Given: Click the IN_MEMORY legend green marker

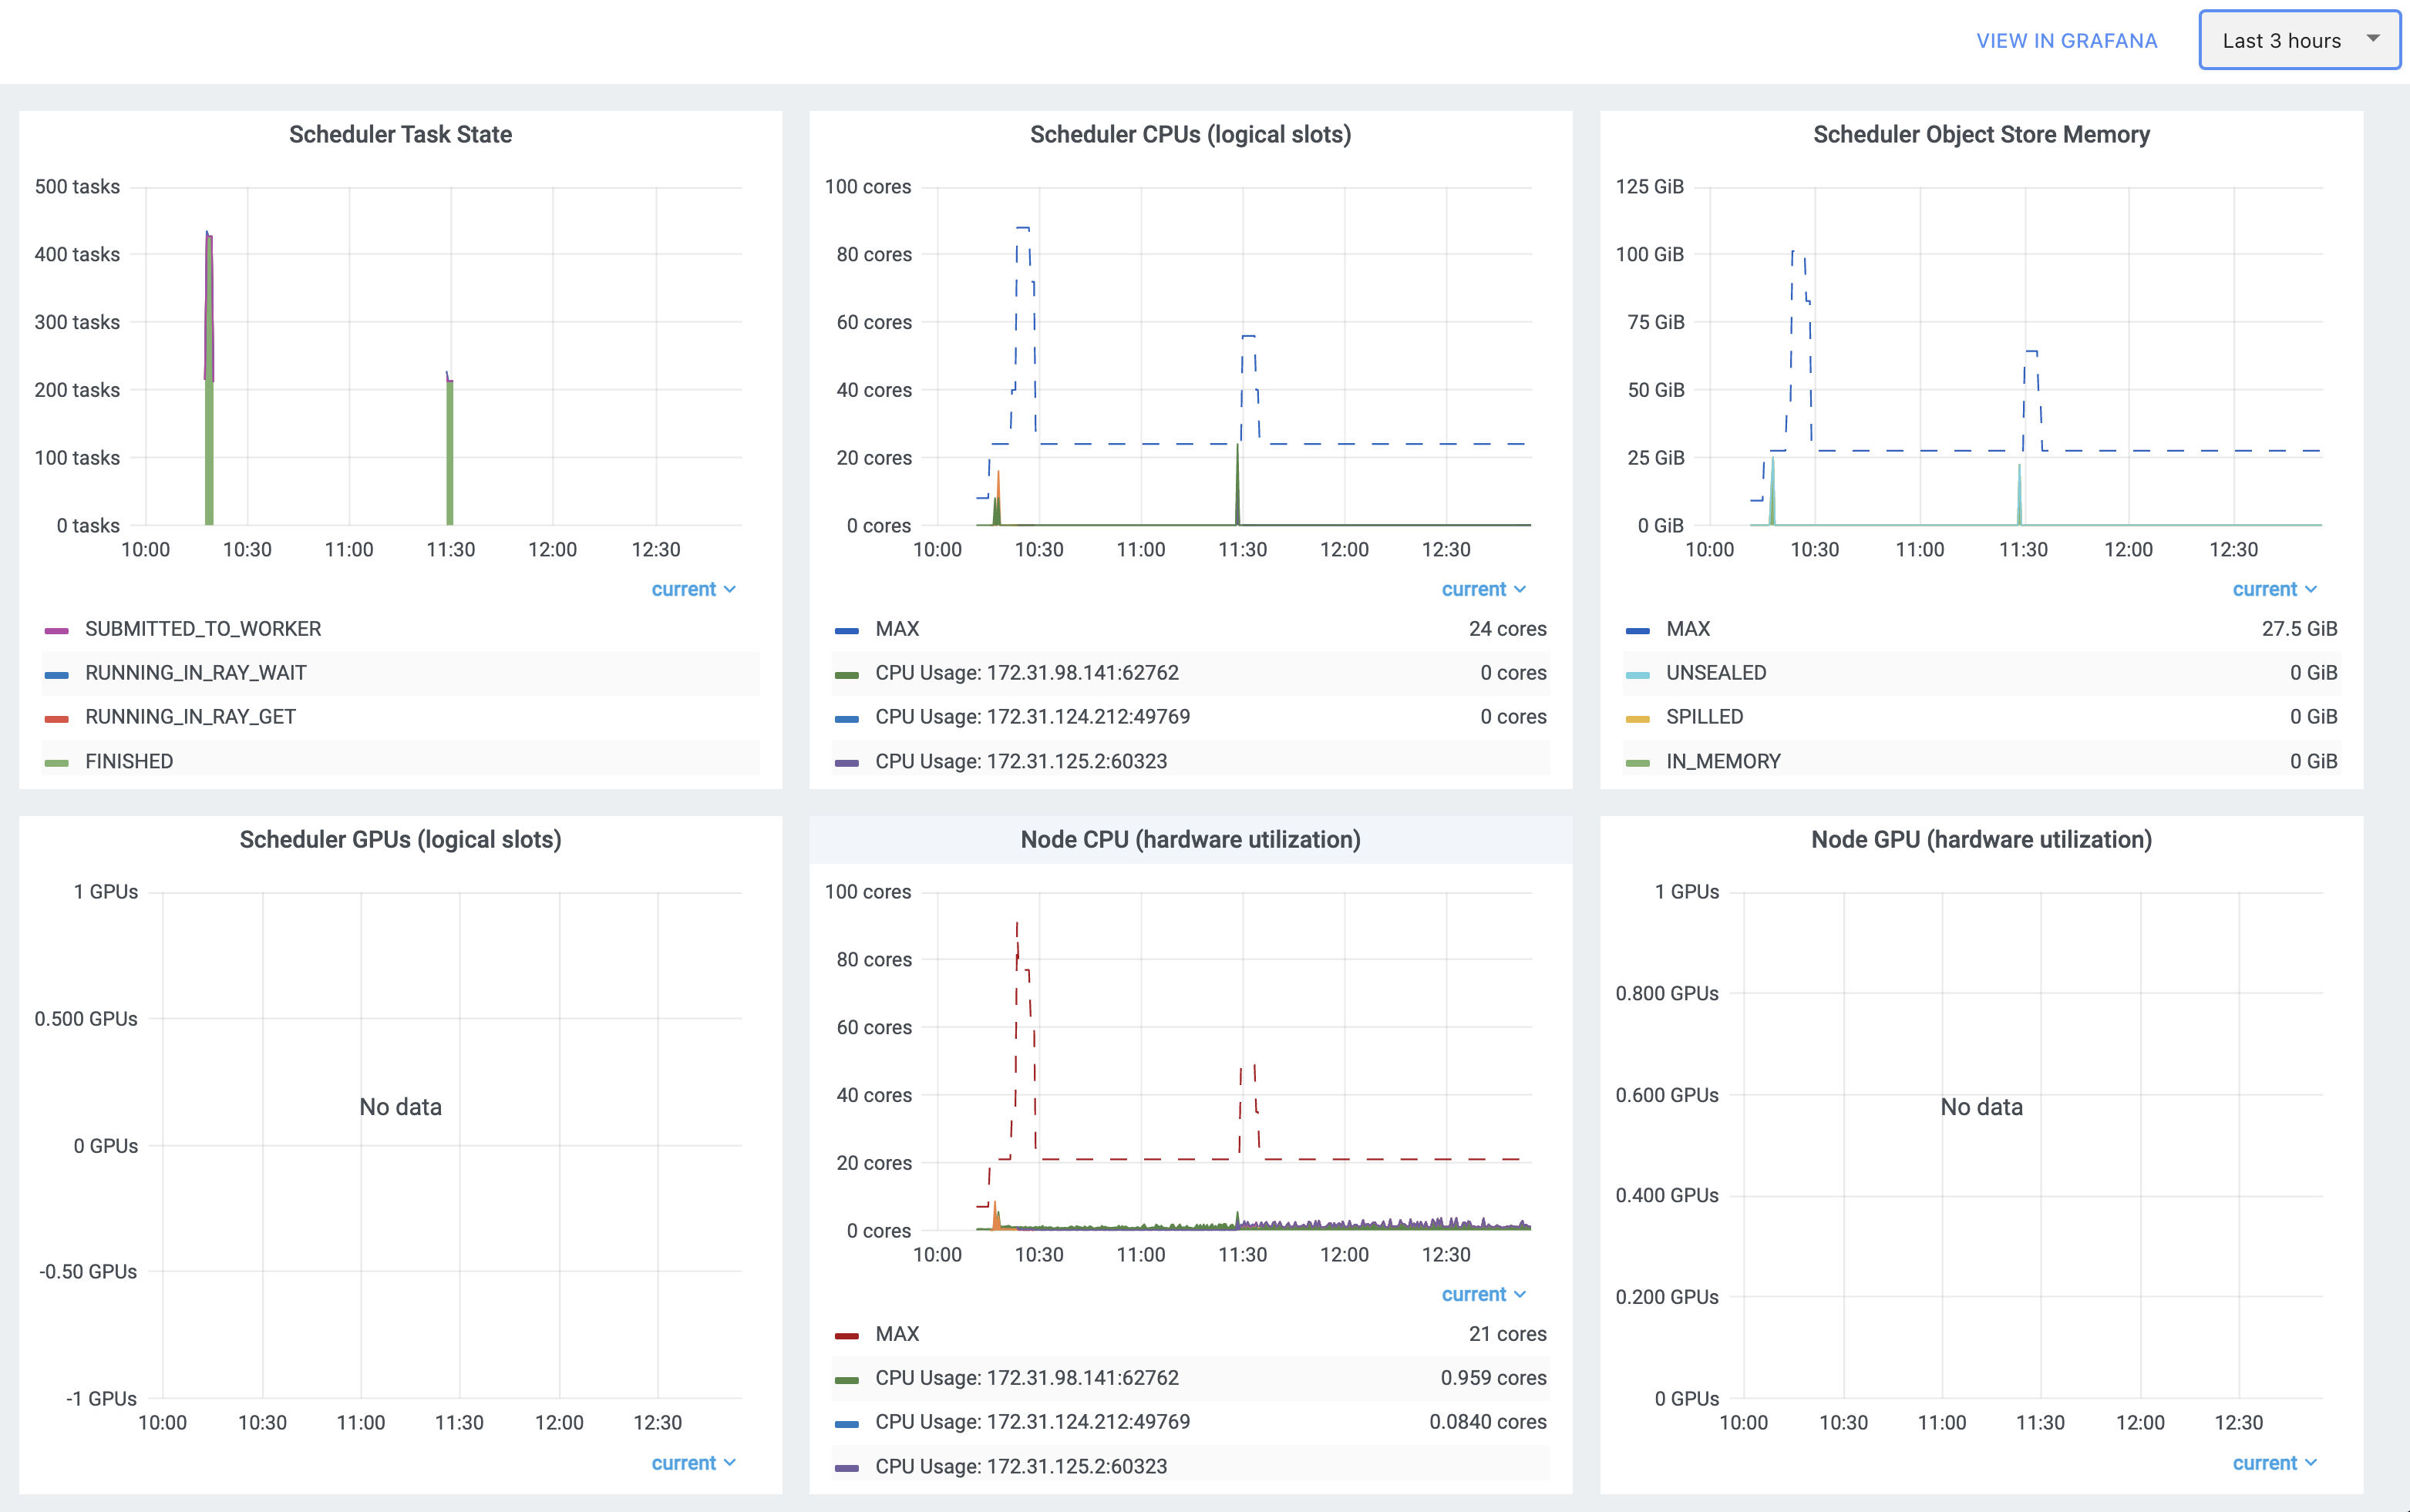Looking at the screenshot, I should pyautogui.click(x=1638, y=763).
